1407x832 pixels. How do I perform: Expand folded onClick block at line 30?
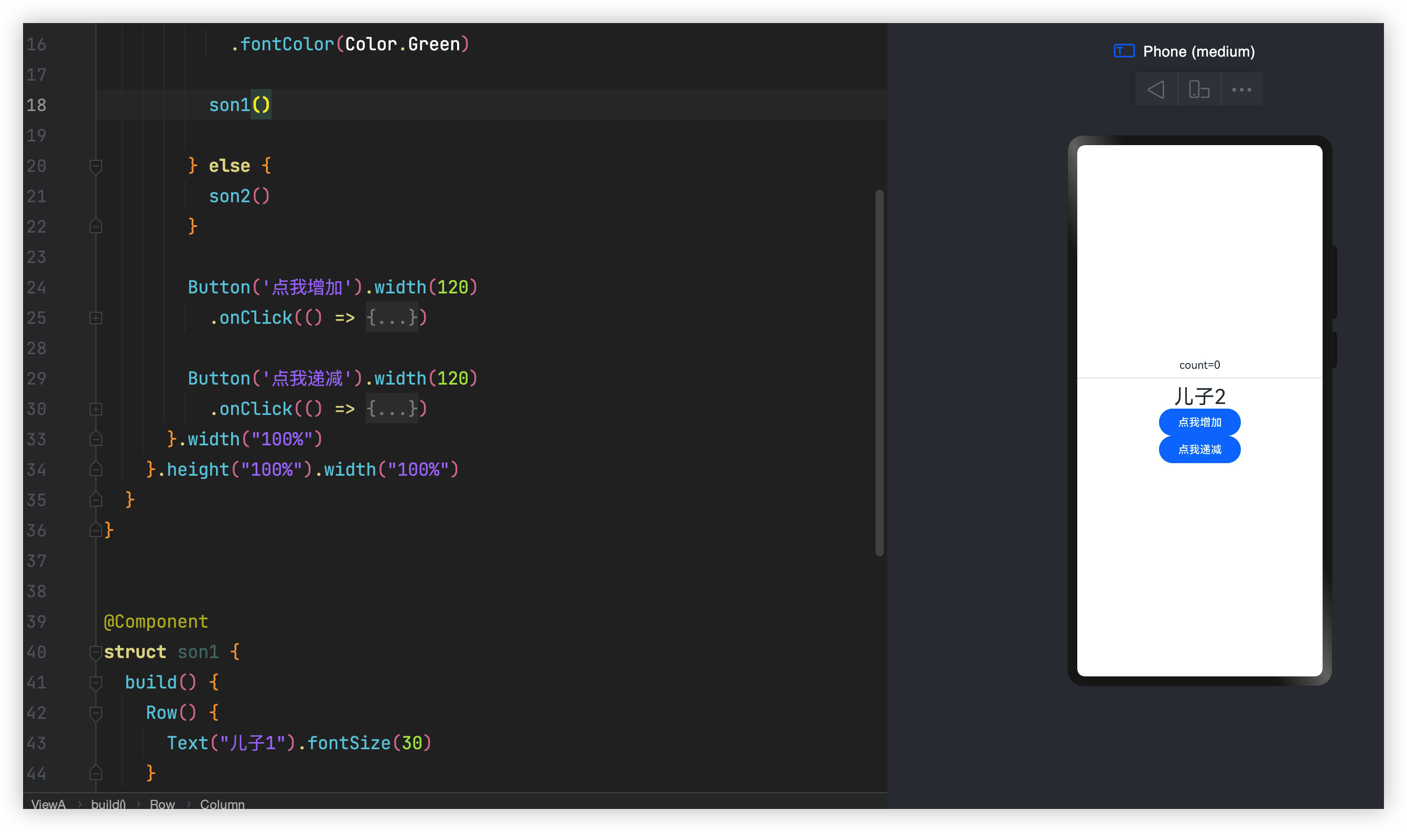point(96,409)
